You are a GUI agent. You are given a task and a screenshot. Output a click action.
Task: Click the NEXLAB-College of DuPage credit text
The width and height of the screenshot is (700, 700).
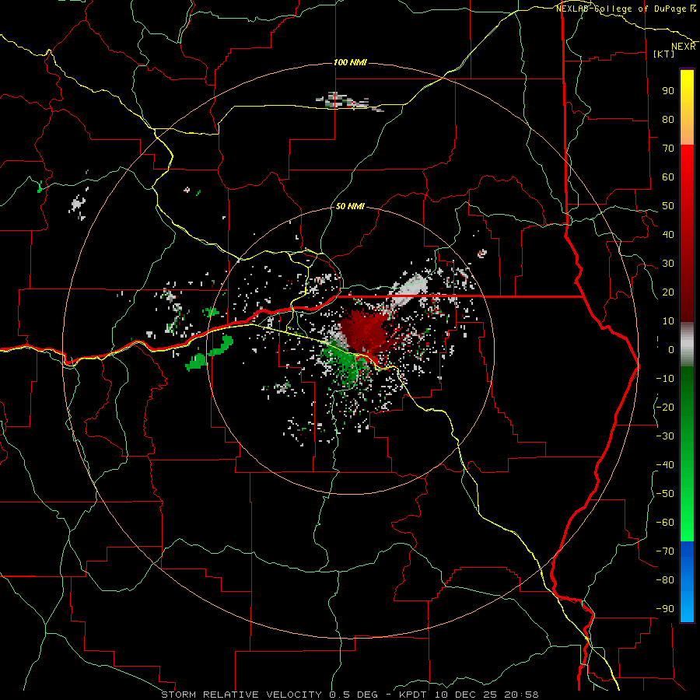tap(626, 9)
